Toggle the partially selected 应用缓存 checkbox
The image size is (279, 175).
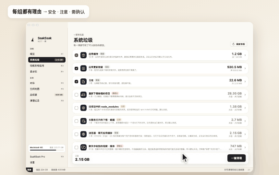pos(76,55)
